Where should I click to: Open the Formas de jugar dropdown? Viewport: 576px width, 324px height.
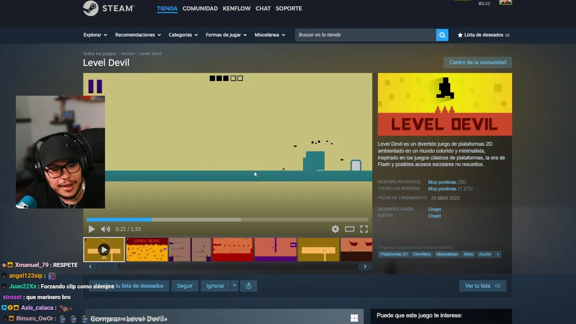point(226,35)
